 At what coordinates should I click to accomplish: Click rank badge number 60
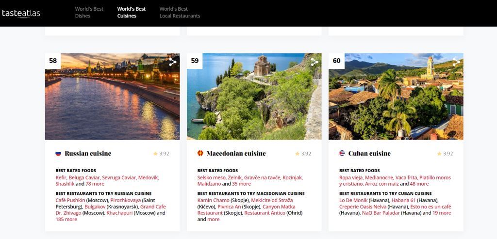point(337,61)
